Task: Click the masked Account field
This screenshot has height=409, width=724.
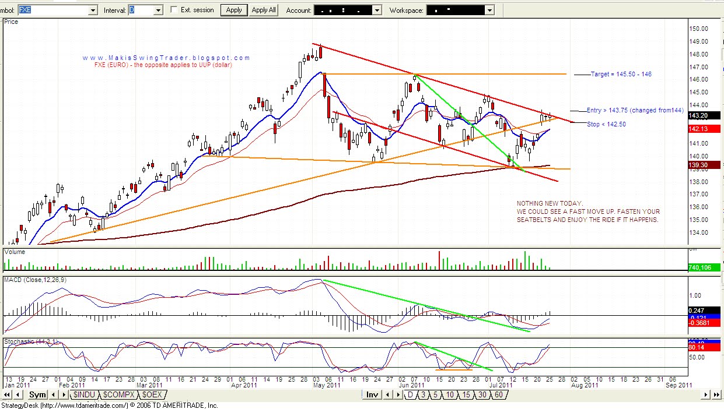Action: pyautogui.click(x=343, y=10)
